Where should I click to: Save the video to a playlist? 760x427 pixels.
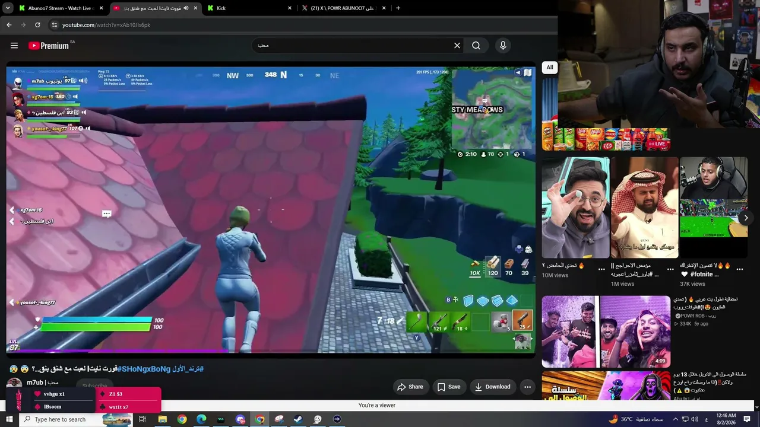[449, 387]
